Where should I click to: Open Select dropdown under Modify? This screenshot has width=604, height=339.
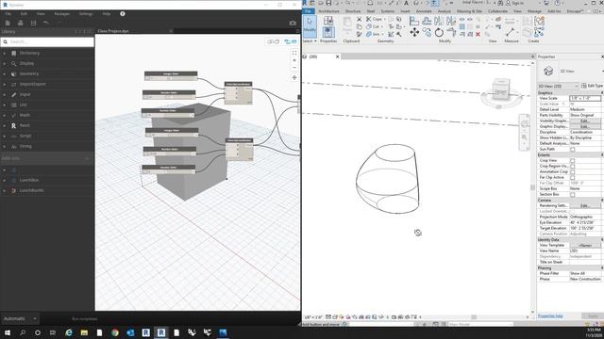point(310,40)
